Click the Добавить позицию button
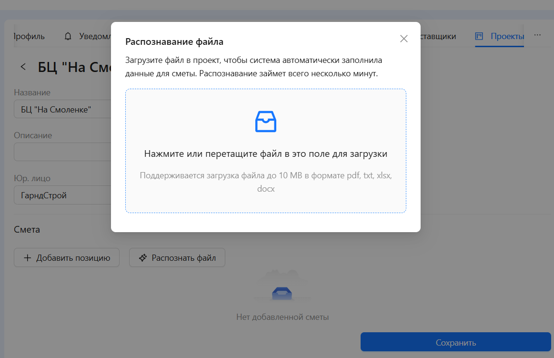Image resolution: width=554 pixels, height=358 pixels. (x=67, y=257)
